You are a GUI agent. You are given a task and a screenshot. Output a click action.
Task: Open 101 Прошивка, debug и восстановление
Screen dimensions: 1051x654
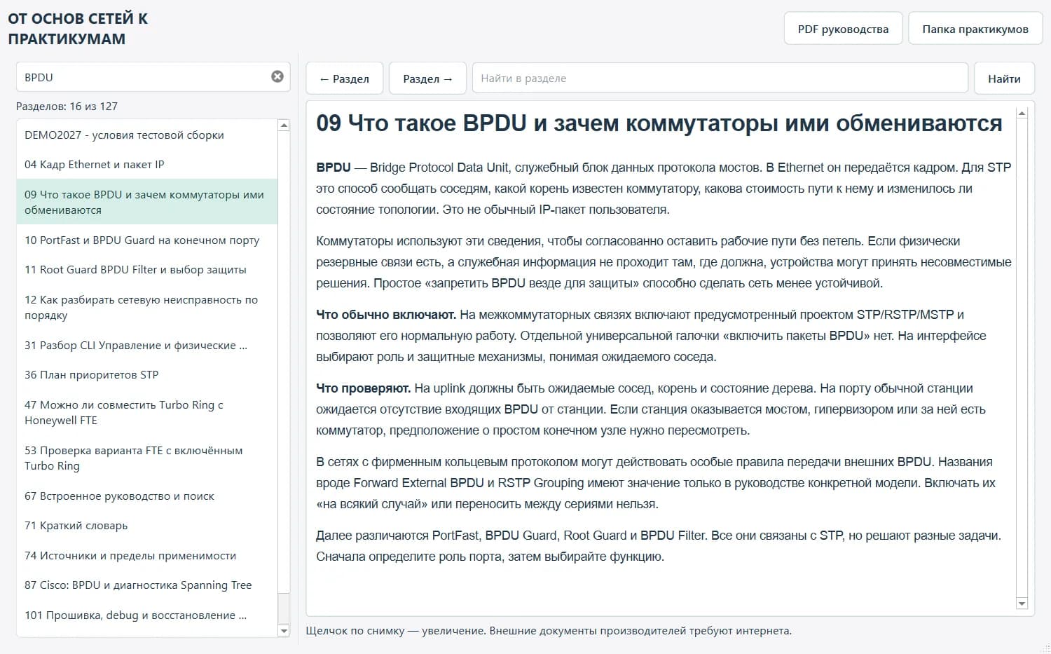146,615
